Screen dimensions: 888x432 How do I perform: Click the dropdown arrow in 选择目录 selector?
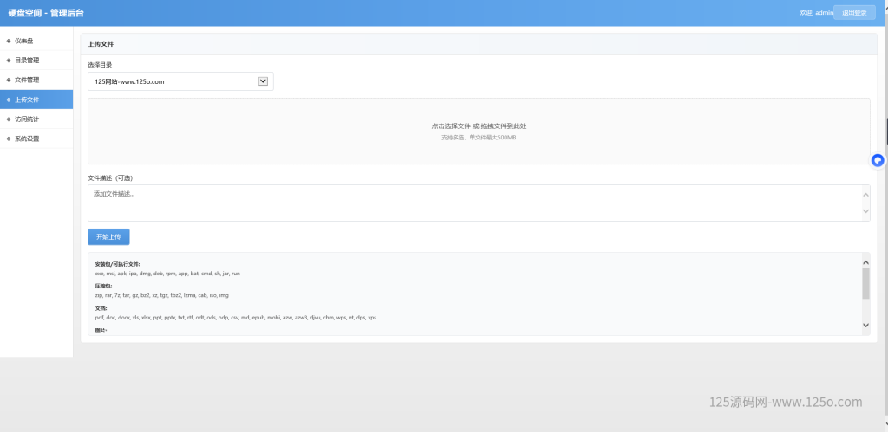pos(264,81)
